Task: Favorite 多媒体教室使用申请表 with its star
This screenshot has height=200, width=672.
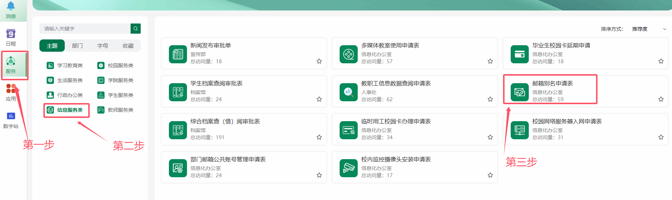Action: (490, 61)
